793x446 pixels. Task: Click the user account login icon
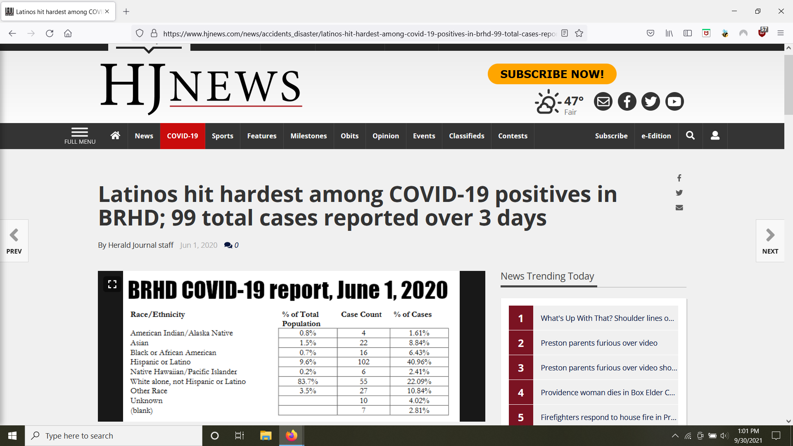715,135
